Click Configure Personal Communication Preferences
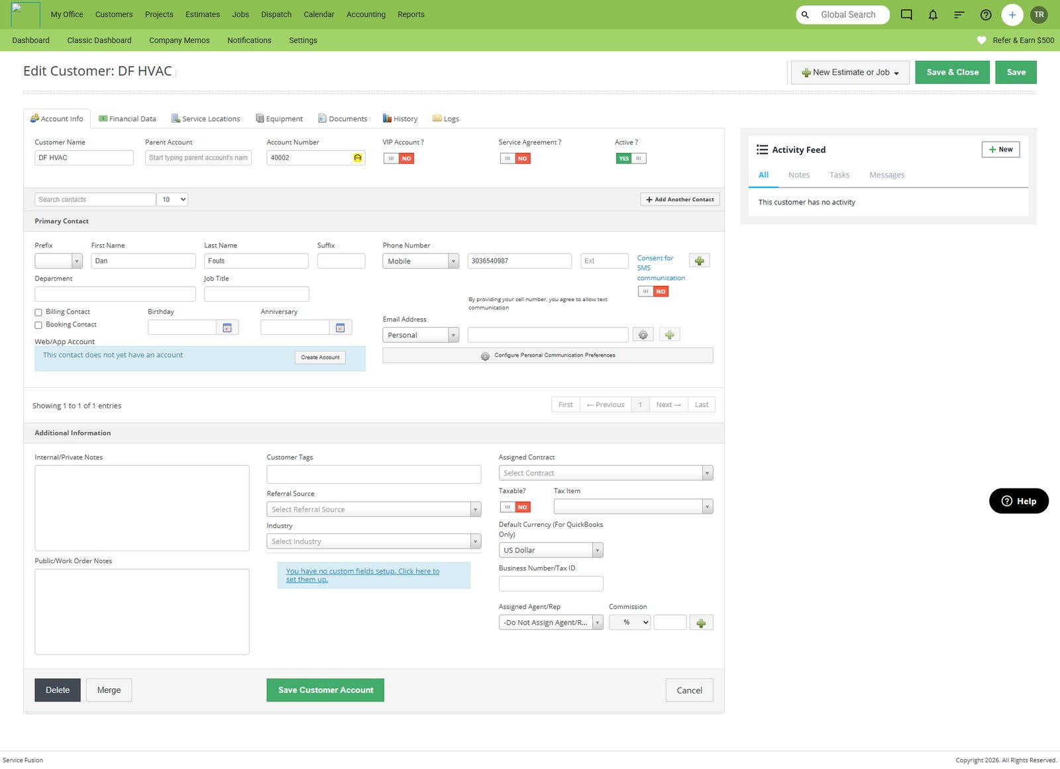This screenshot has height=769, width=1060. click(x=548, y=355)
